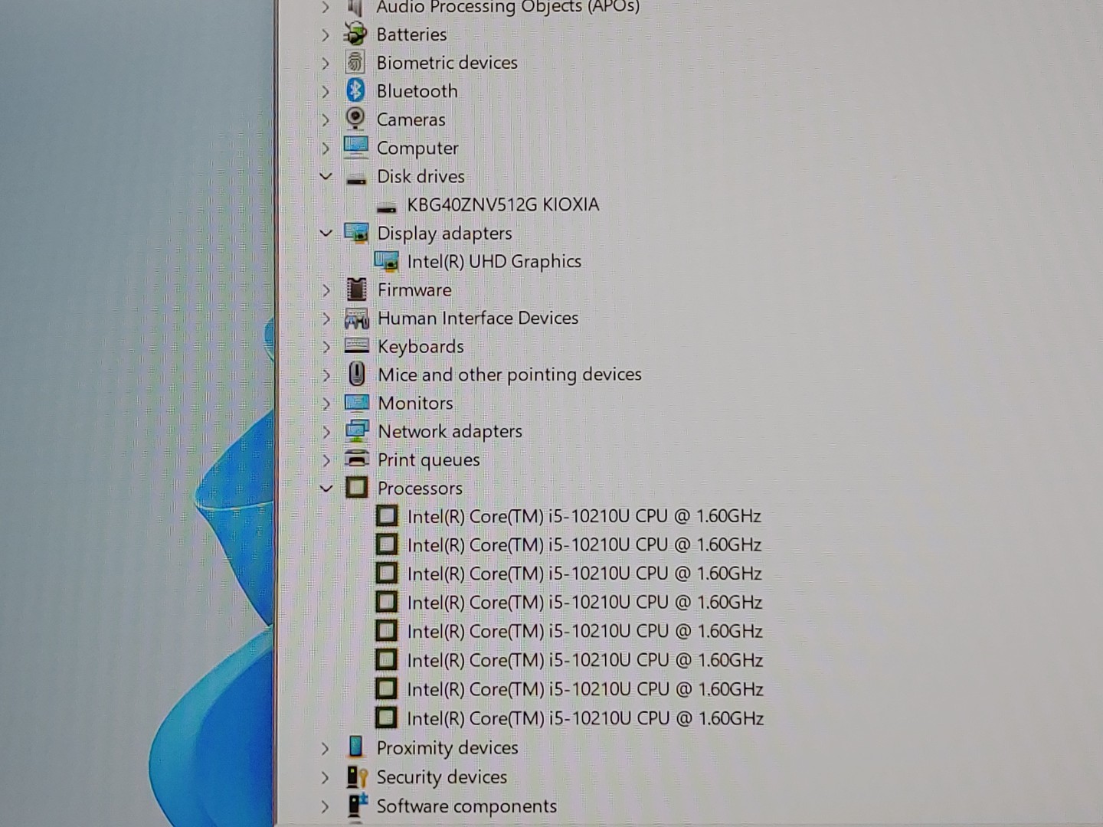Select the first Intel Core i5-10210U processor entry
Viewport: 1103px width, 827px height.
(584, 516)
